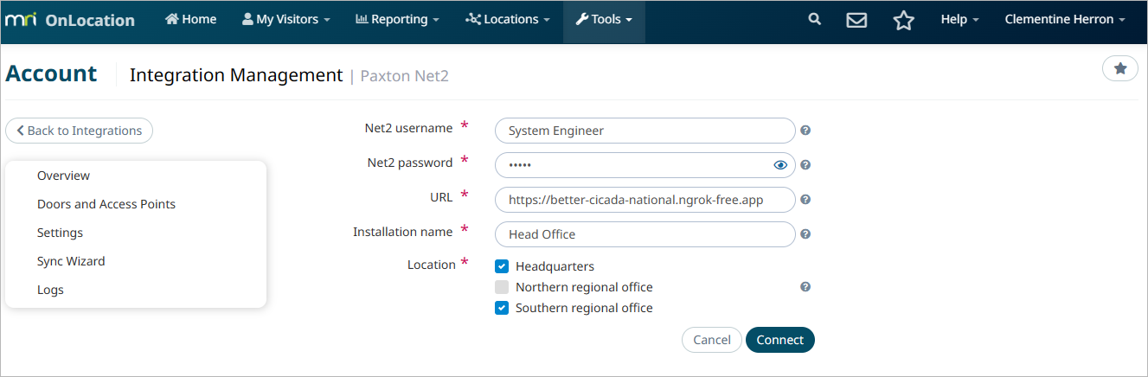Click the Installation name input field
This screenshot has width=1148, height=377.
645,234
